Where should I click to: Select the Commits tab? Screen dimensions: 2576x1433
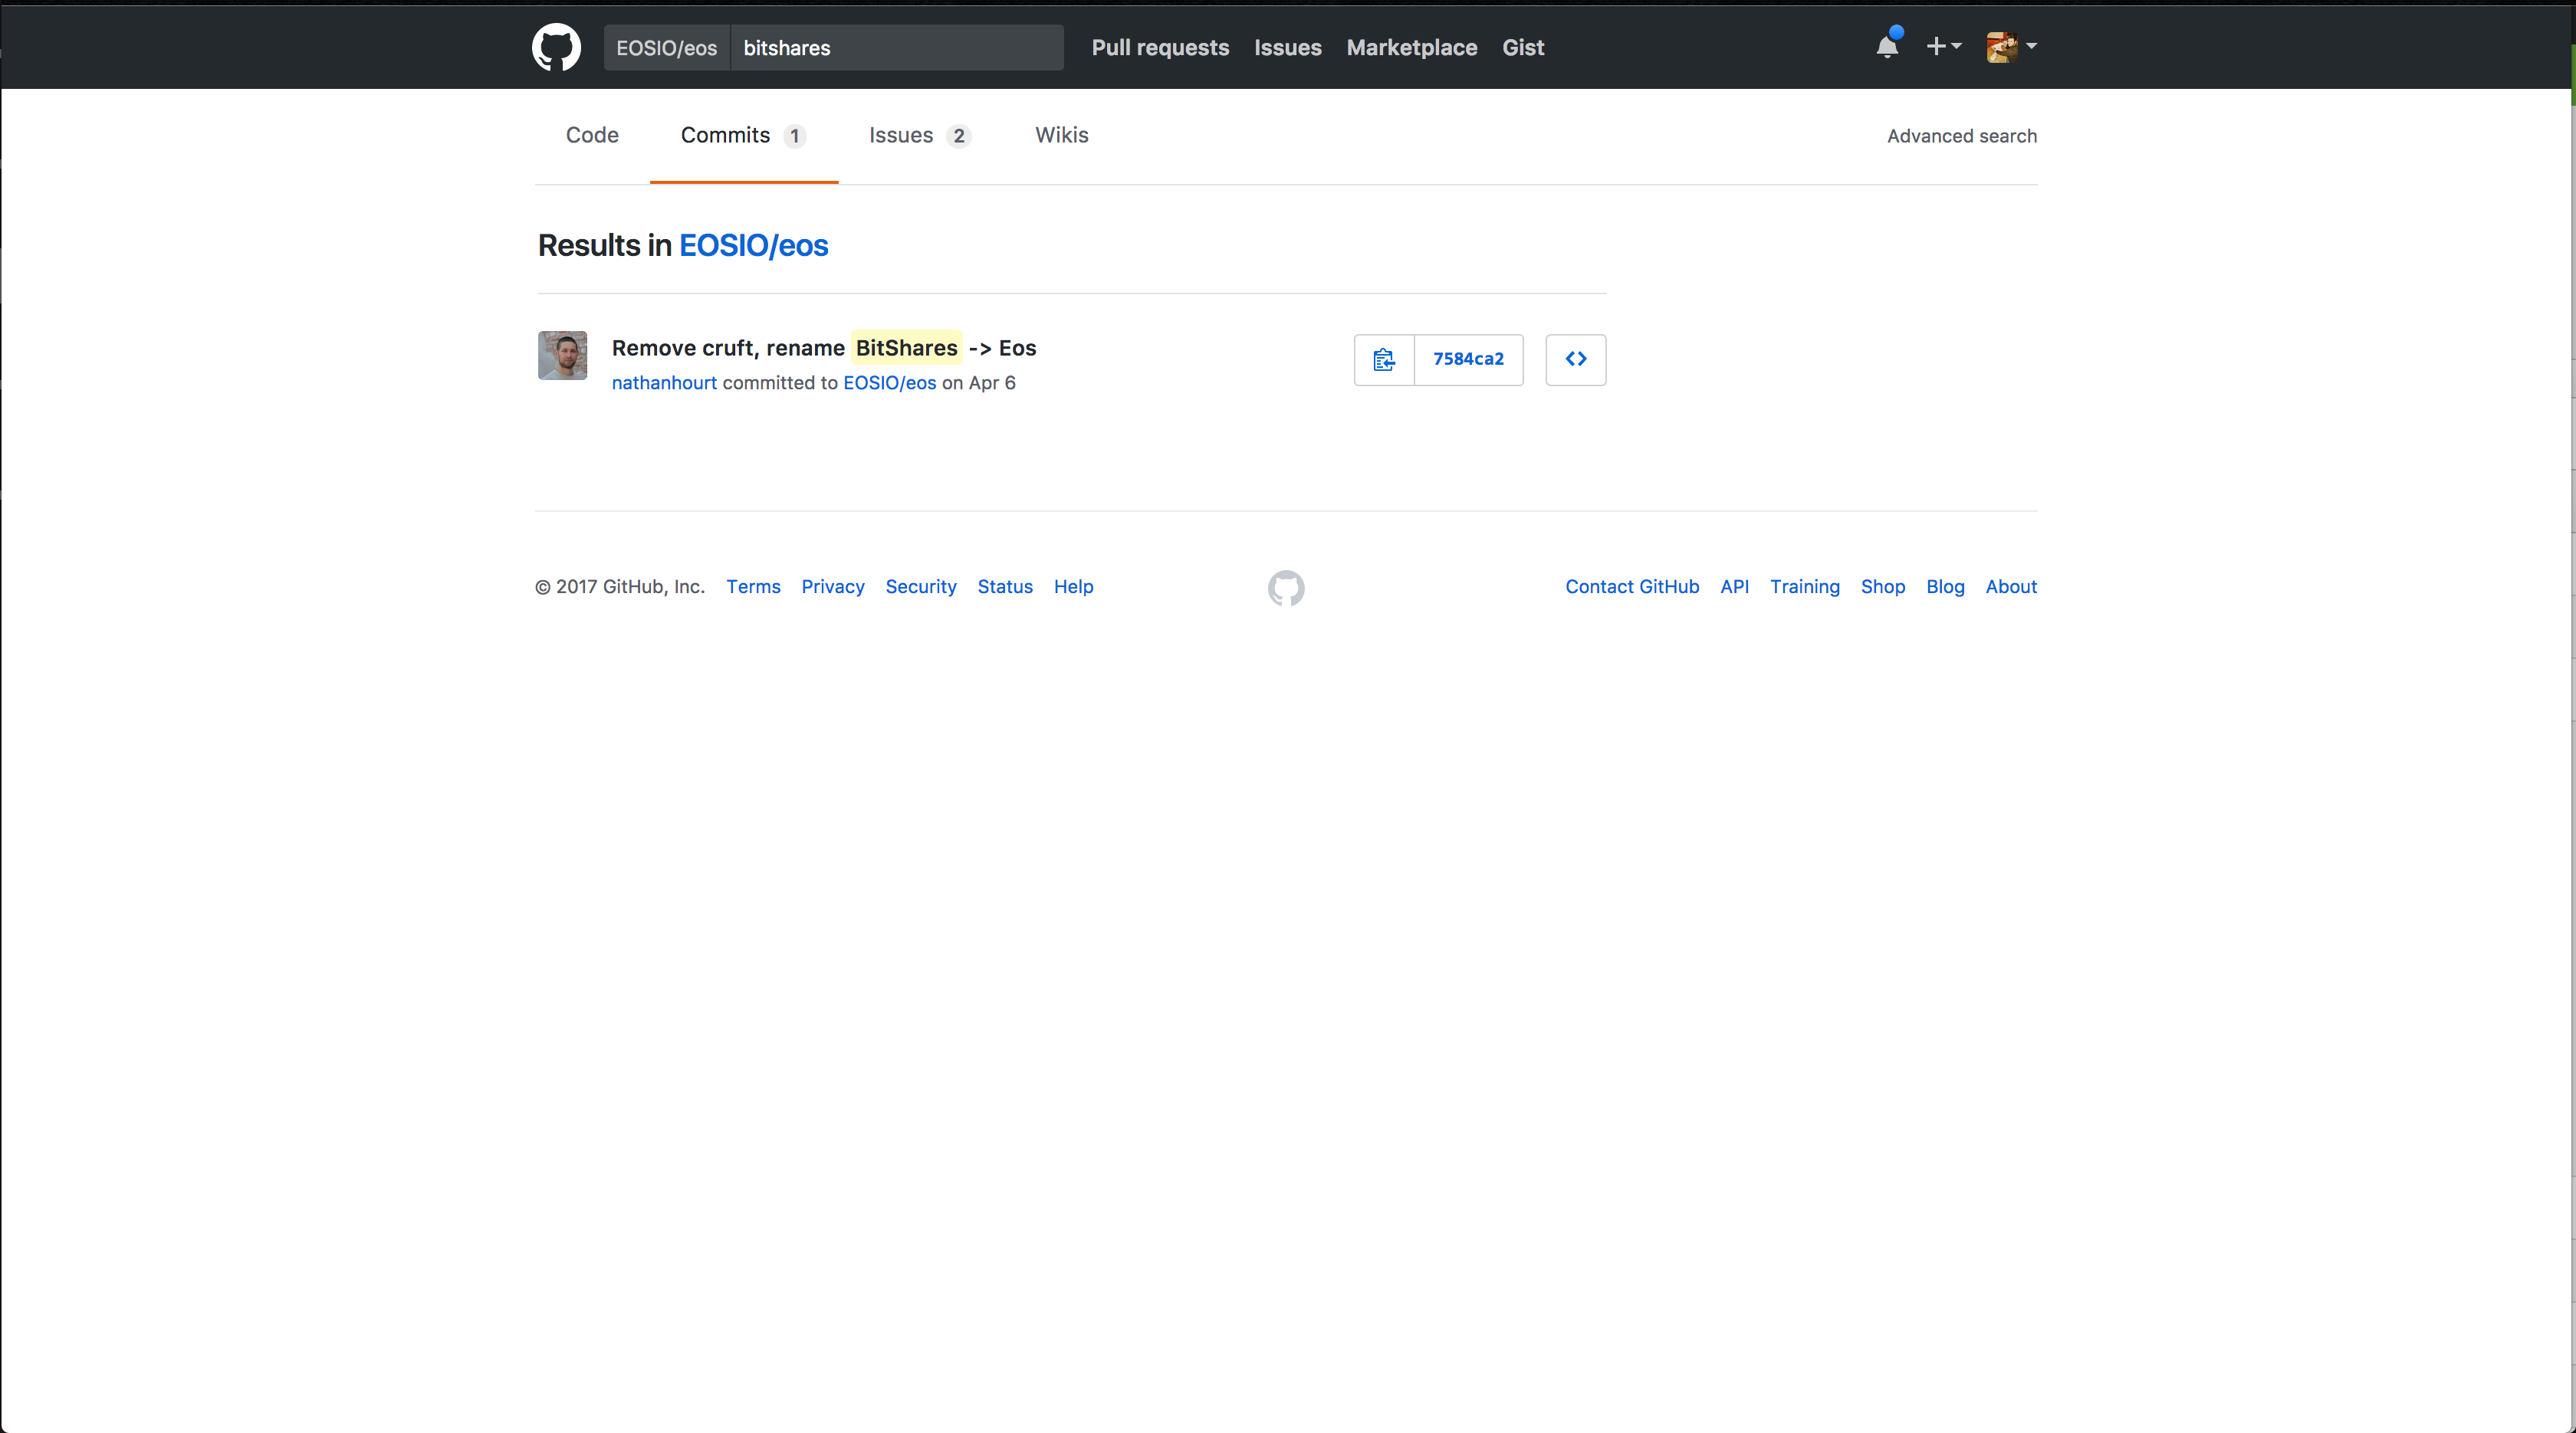[x=742, y=135]
